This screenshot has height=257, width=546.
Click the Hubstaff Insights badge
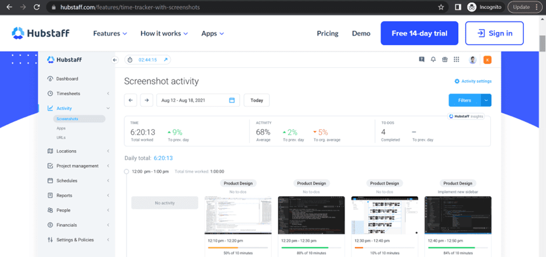coord(466,117)
